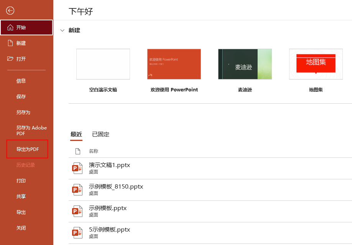Click the 麦迪逊 label under thumbnail
This screenshot has height=245, width=352.
(245, 90)
